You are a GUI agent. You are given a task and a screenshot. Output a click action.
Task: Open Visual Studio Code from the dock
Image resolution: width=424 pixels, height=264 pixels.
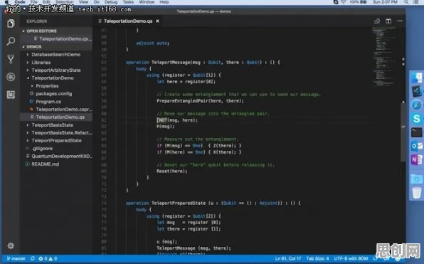tap(416, 91)
